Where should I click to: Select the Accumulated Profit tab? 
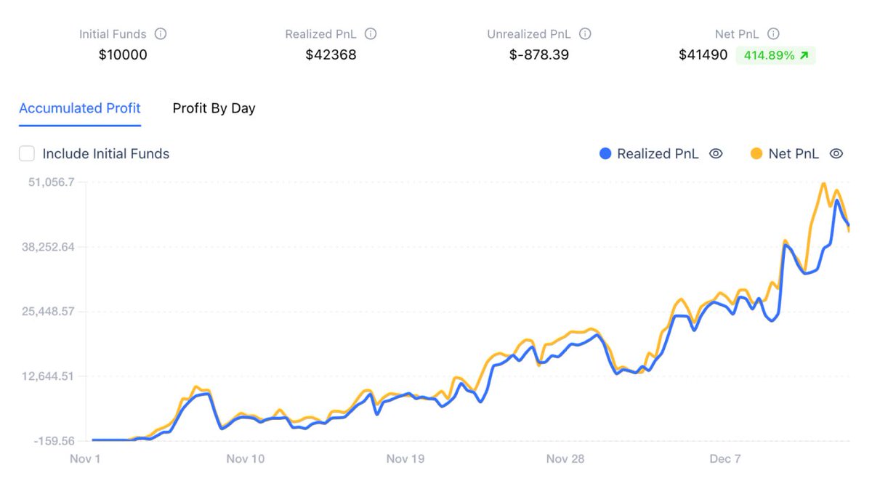coord(80,108)
